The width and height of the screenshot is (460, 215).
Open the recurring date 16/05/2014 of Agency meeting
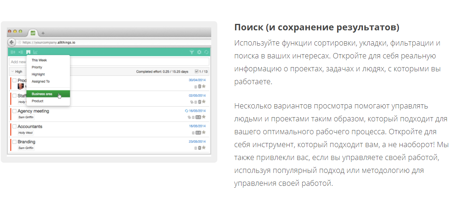pyautogui.click(x=197, y=111)
